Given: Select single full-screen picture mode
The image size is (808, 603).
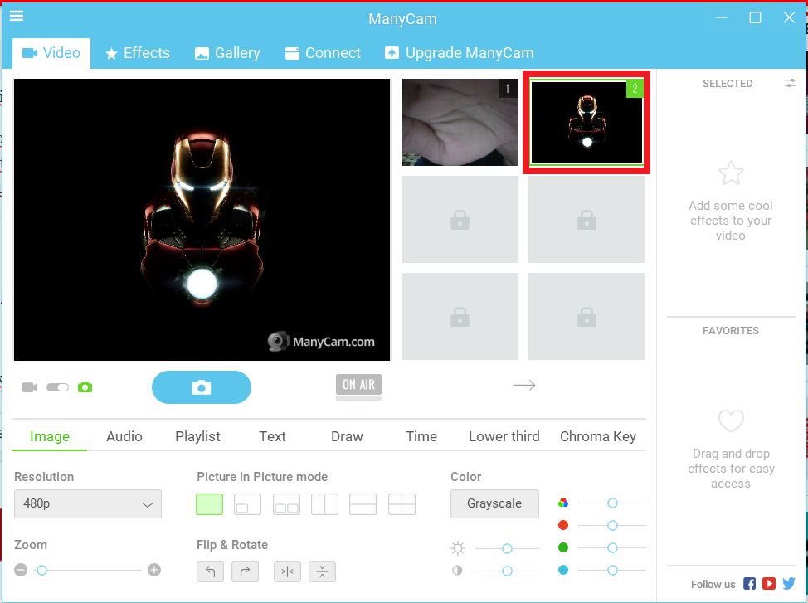Looking at the screenshot, I should (209, 504).
